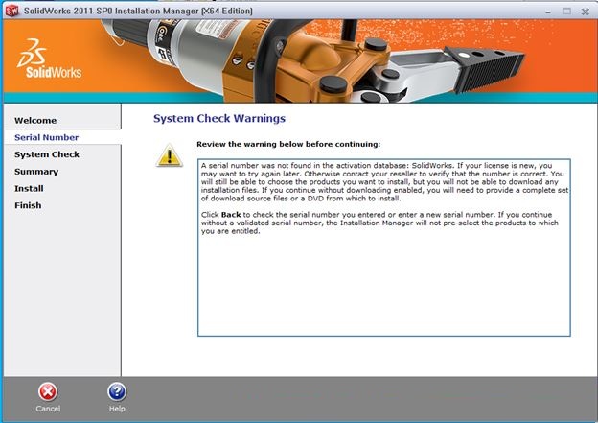
Task: Click the window title text 'SolidWorks 2011 SP0'
Action: click(68, 11)
